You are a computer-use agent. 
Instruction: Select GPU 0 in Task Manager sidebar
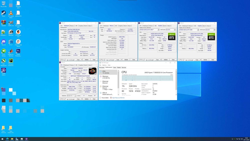(x=108, y=93)
